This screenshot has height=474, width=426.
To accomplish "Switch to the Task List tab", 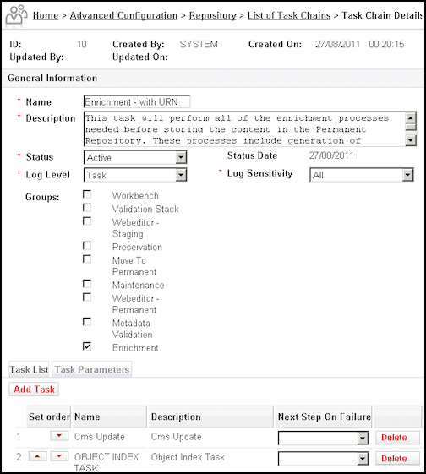I will [29, 369].
